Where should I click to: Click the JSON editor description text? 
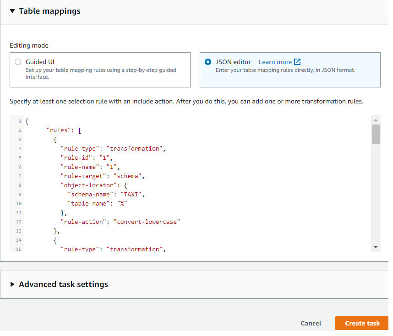285,70
